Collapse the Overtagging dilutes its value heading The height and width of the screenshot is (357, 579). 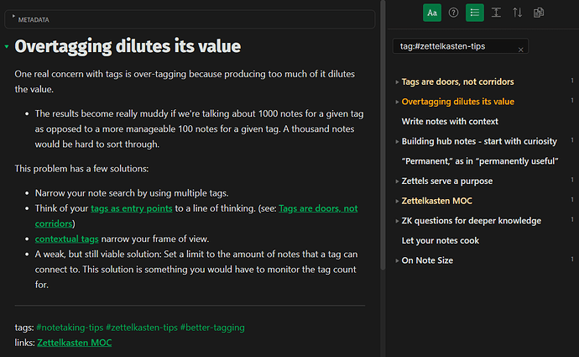click(x=7, y=46)
